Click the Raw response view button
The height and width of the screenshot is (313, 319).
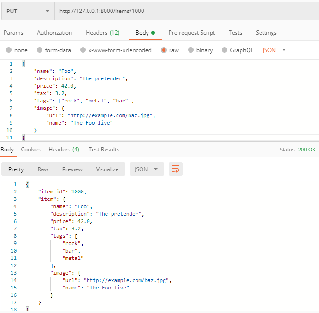(43, 169)
